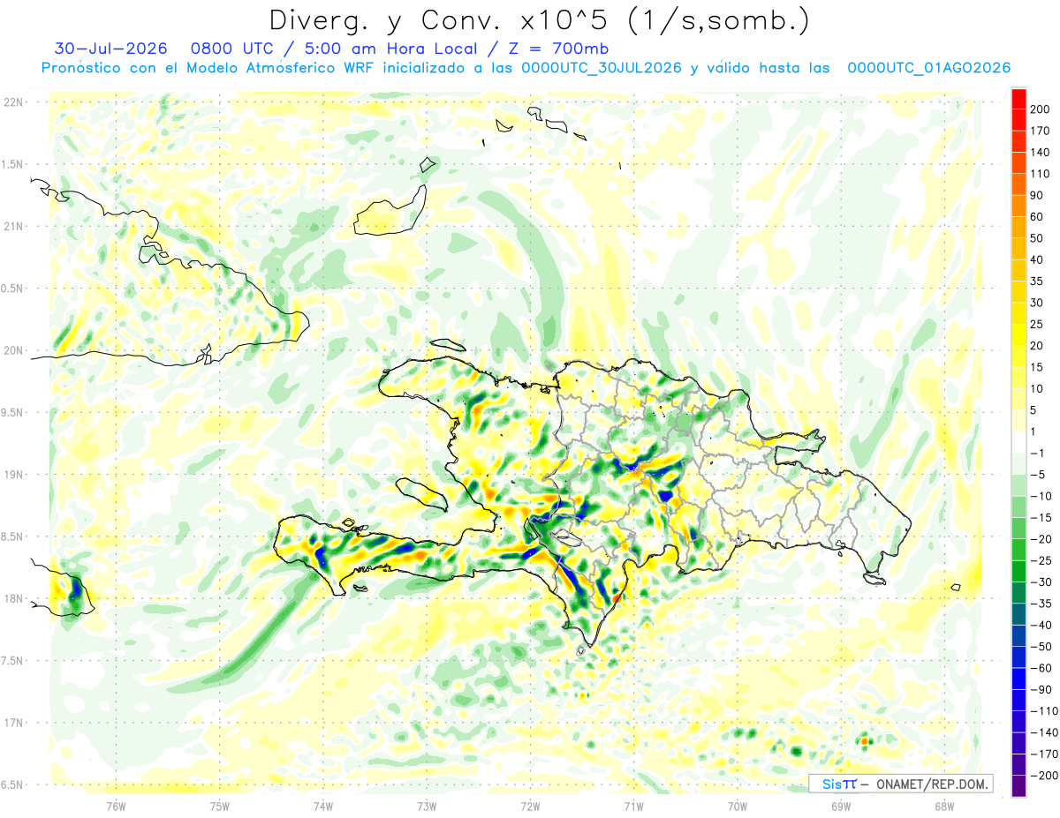Click the colorbar value '-60'

point(1041,668)
